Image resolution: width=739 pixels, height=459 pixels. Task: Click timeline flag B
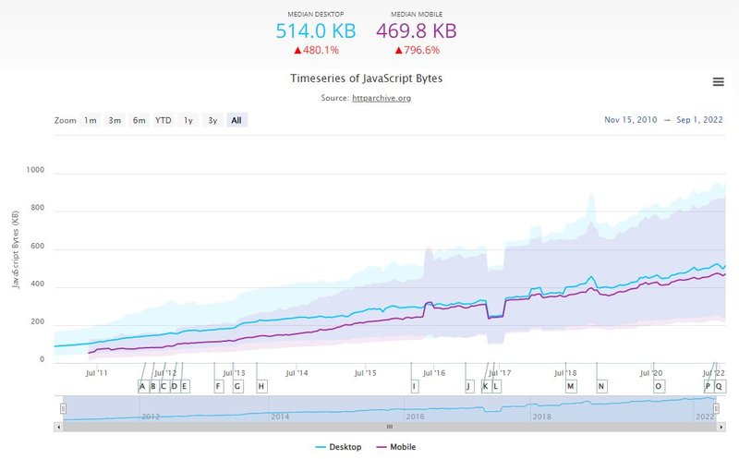coord(152,386)
